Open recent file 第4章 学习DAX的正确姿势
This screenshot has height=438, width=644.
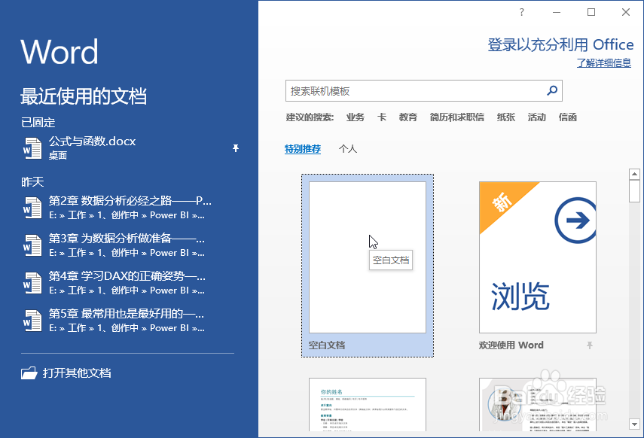click(130, 283)
